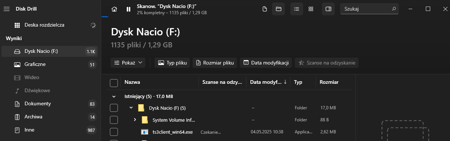The height and width of the screenshot is (141, 450).
Task: Click the drive icon of Dysk Nacio
Action: 17,51
